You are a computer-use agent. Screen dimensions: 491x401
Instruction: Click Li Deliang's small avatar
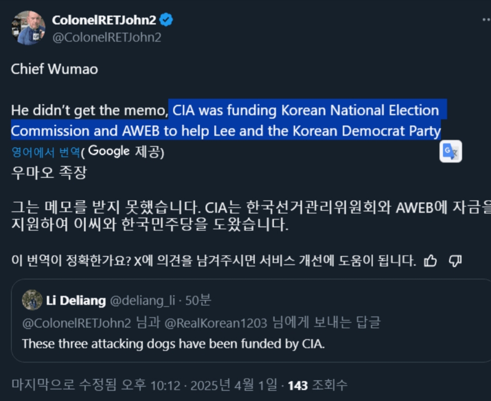tap(32, 300)
